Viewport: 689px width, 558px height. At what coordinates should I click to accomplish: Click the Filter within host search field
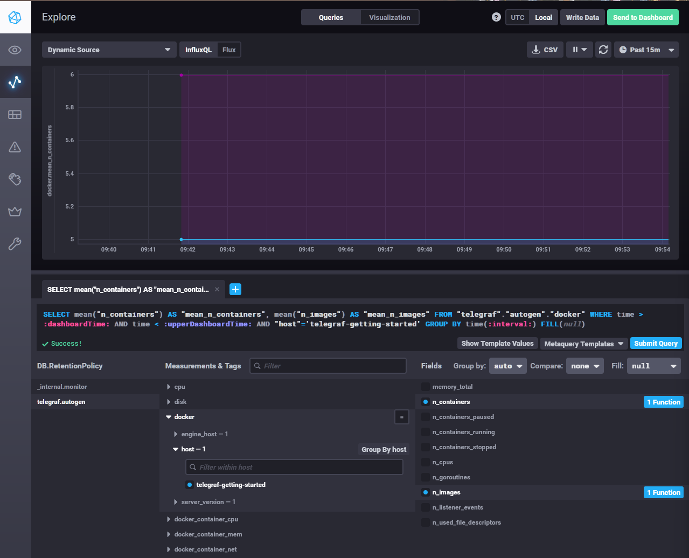(294, 466)
